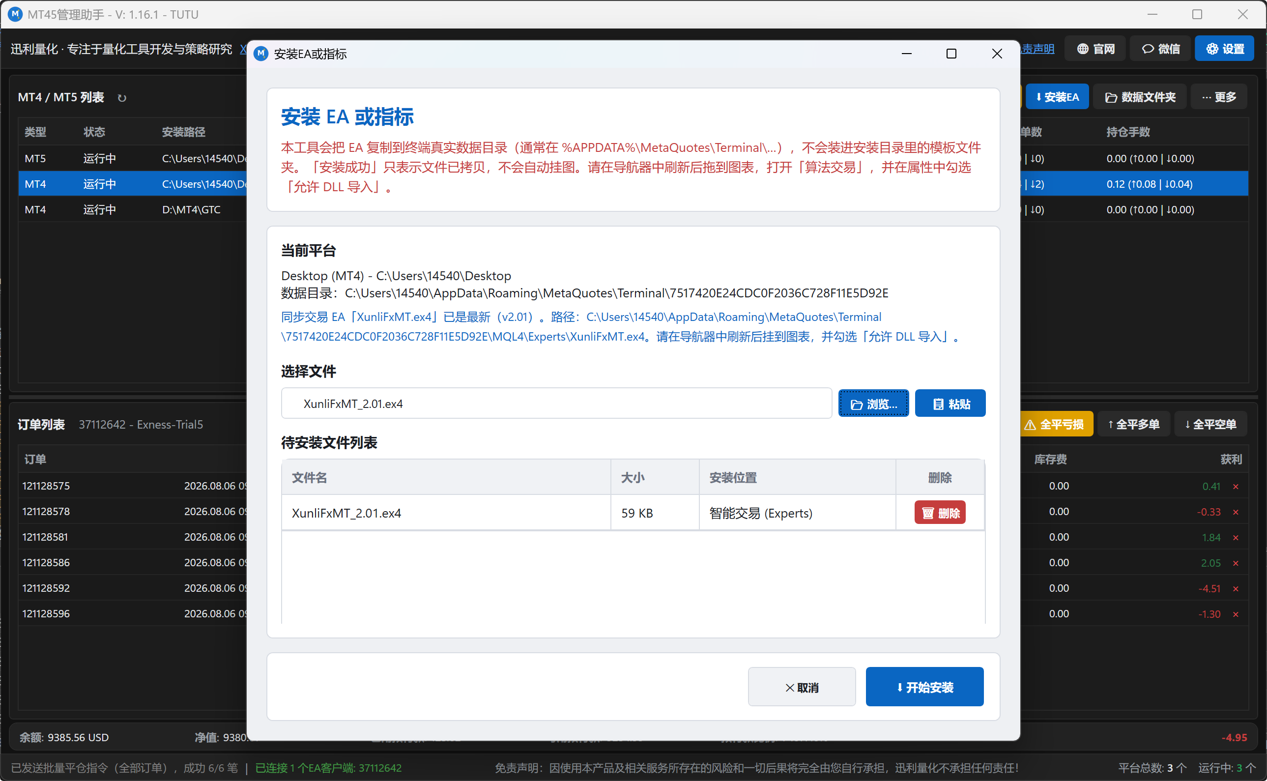This screenshot has width=1267, height=781.
Task: Open the 微信 WeChat button
Action: (1161, 49)
